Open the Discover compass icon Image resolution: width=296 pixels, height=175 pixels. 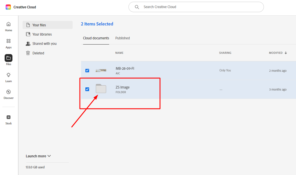9,92
